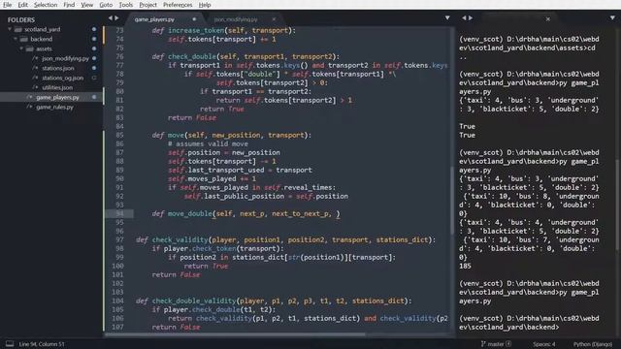Open the Edit menu
Viewport: 621px width, 349px height.
(x=23, y=5)
